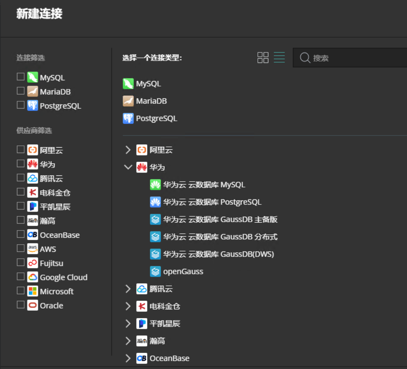The height and width of the screenshot is (369, 407).
Task: Click the openGauss icon
Action: (155, 271)
